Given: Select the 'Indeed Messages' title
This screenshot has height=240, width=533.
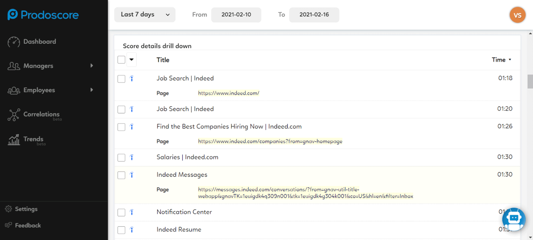Looking at the screenshot, I should point(182,175).
